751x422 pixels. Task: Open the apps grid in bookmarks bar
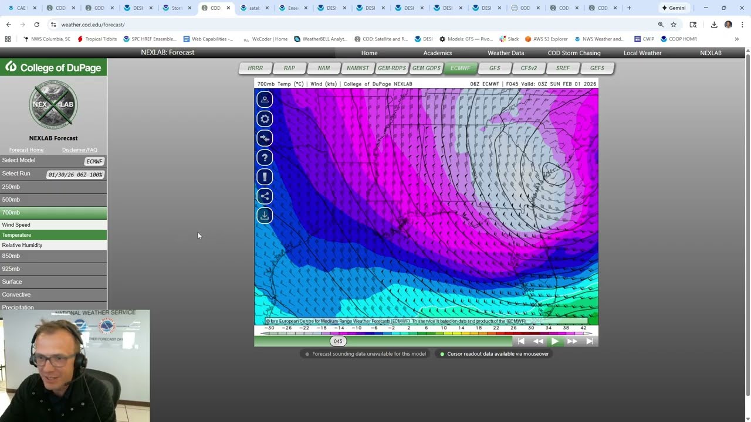(8, 39)
